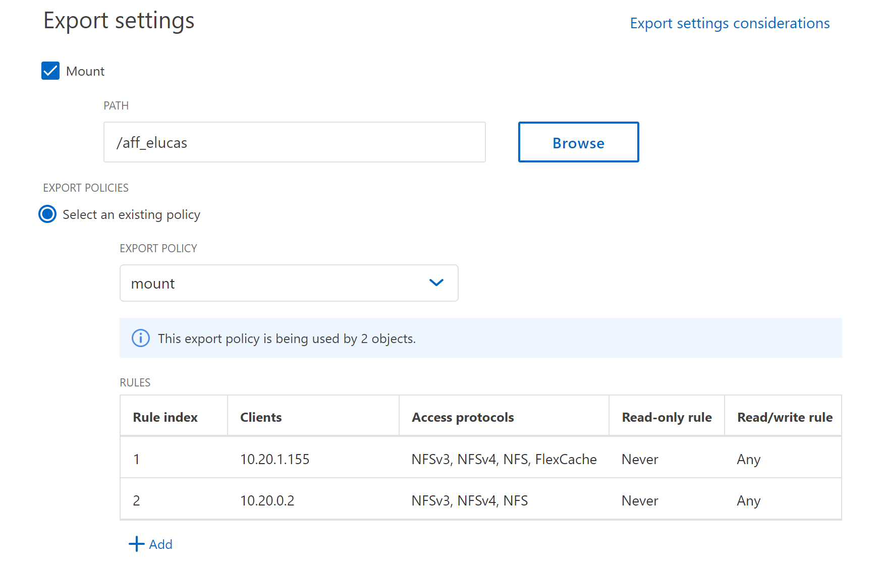
Task: Click the plus icon next to Add
Action: [136, 544]
